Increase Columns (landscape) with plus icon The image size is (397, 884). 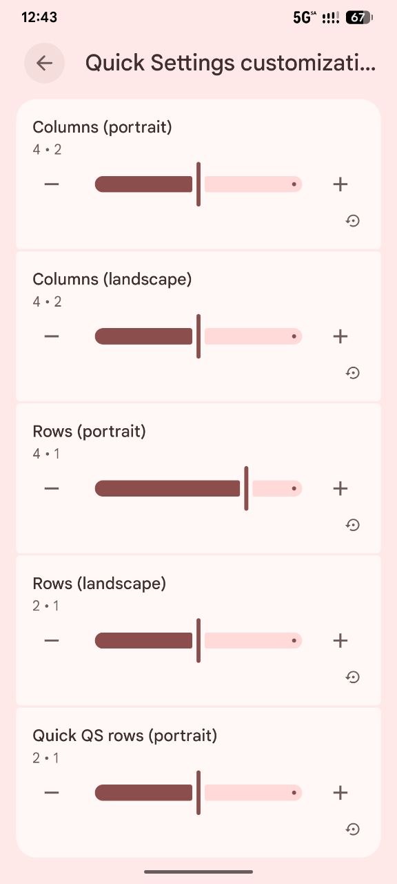[x=340, y=336]
